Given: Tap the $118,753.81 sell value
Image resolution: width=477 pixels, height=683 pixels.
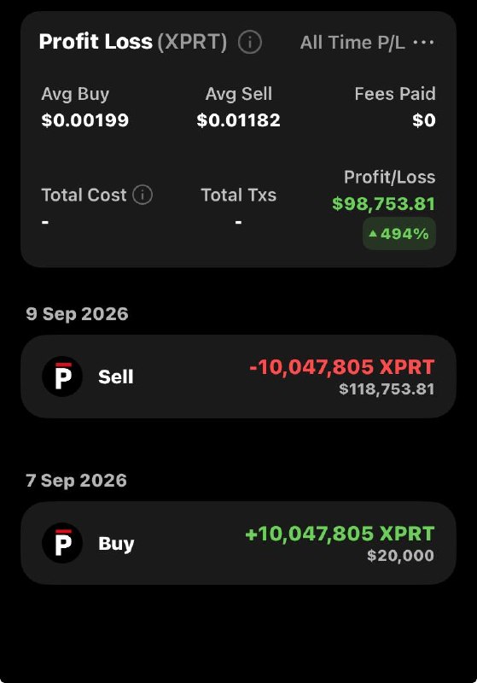Looking at the screenshot, I should (x=387, y=389).
